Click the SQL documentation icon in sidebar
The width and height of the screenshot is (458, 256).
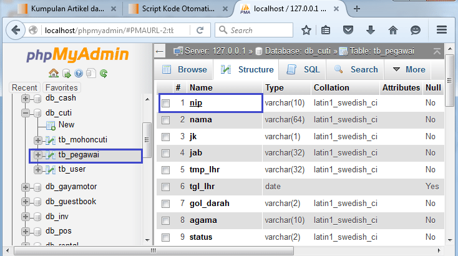click(x=91, y=73)
